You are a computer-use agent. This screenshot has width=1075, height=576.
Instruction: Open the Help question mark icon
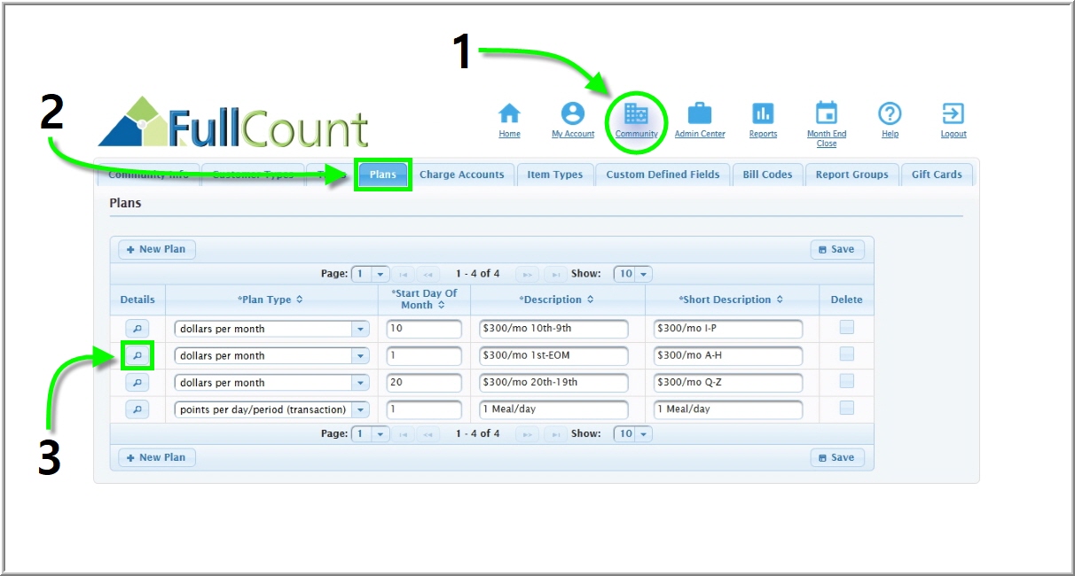(x=890, y=113)
